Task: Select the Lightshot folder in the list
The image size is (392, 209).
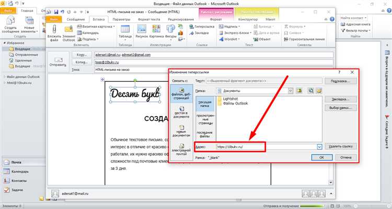Action: tap(228, 99)
